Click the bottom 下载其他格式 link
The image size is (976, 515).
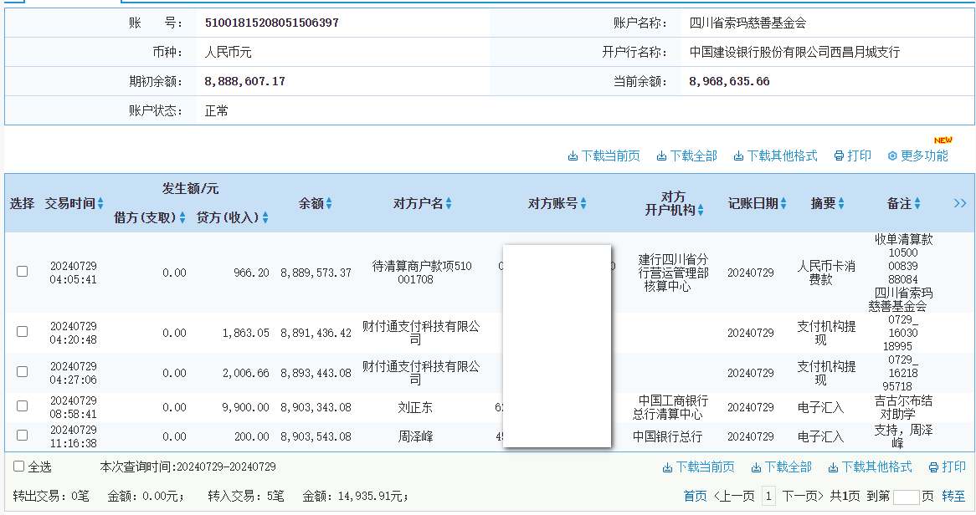(877, 467)
